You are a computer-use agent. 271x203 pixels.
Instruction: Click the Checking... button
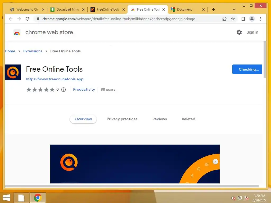(x=247, y=69)
